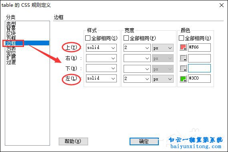
Task: Click the empty right border color field
Action: coord(199,58)
